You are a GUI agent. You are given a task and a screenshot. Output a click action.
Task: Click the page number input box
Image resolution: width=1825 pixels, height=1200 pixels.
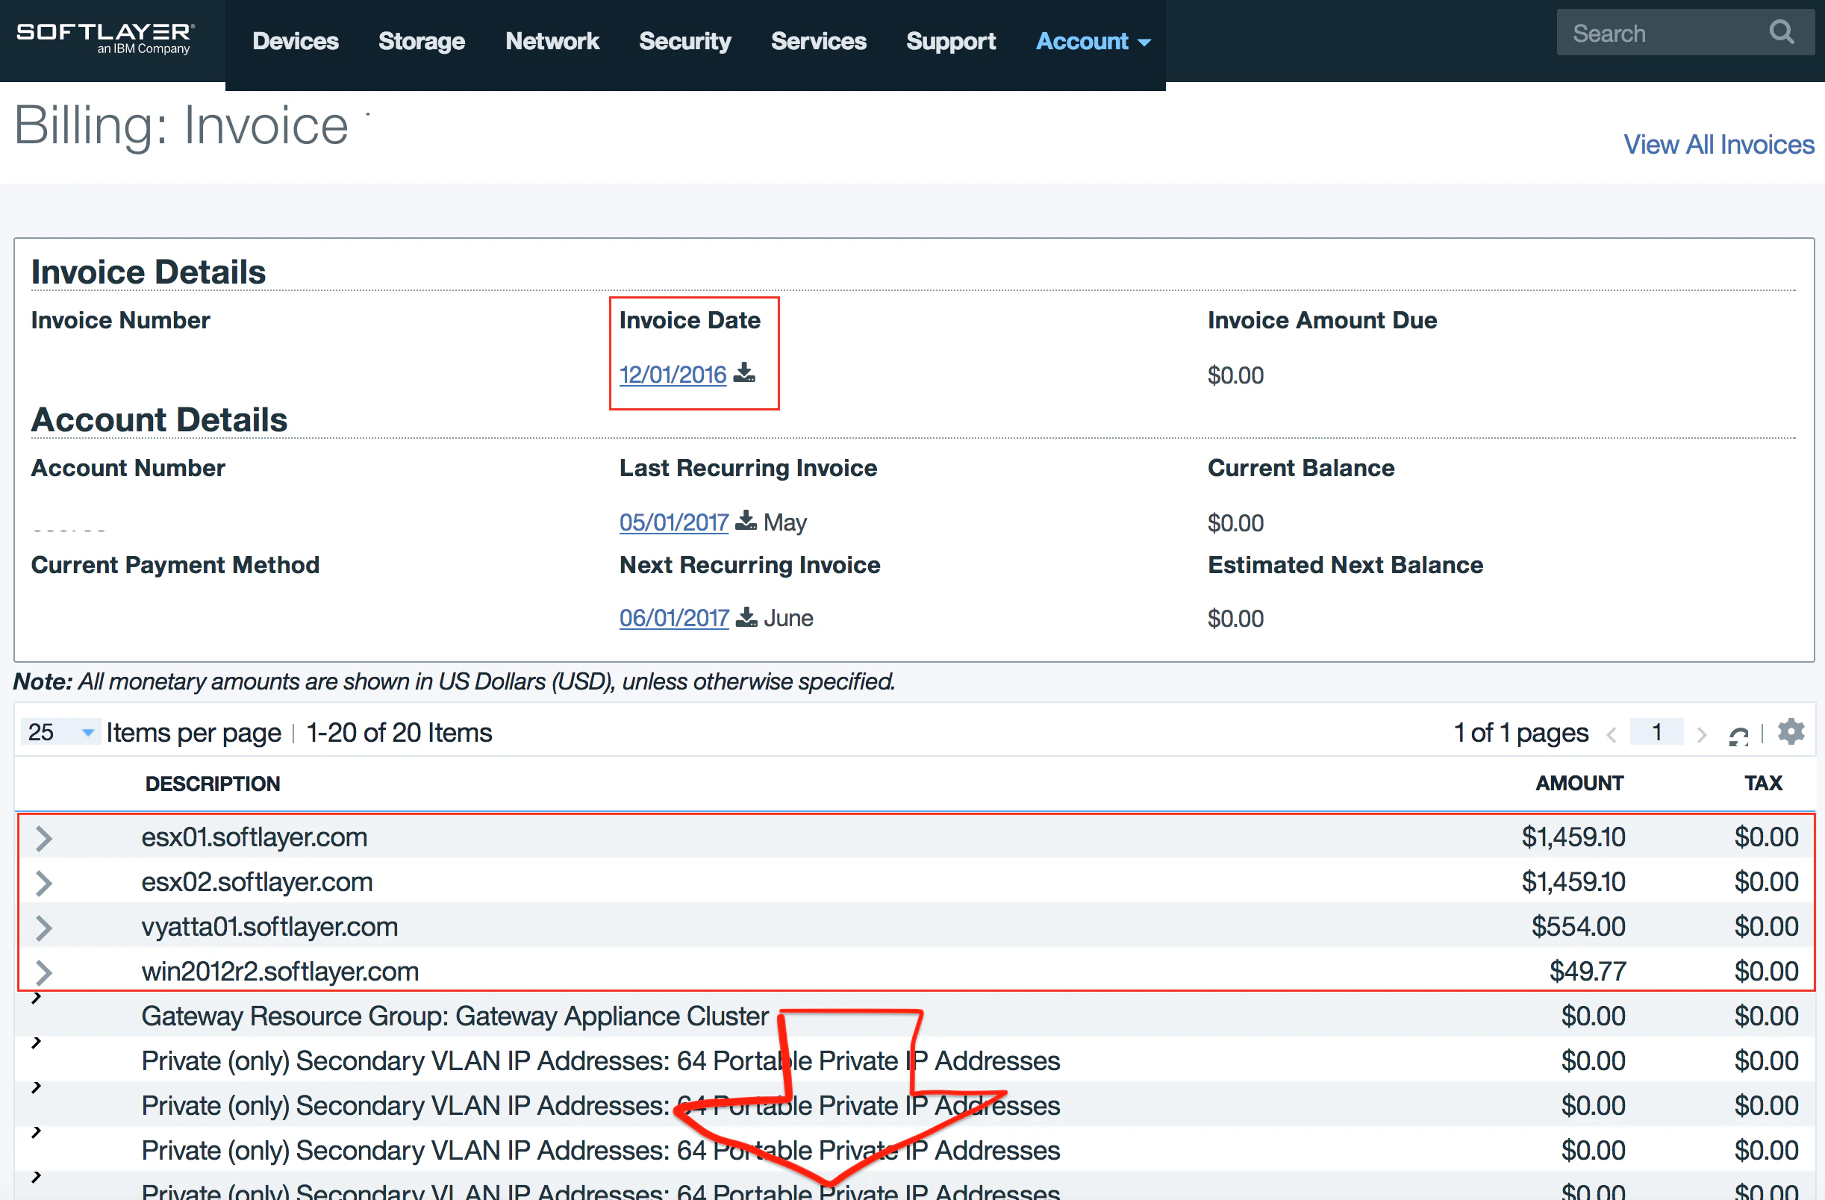(1656, 731)
